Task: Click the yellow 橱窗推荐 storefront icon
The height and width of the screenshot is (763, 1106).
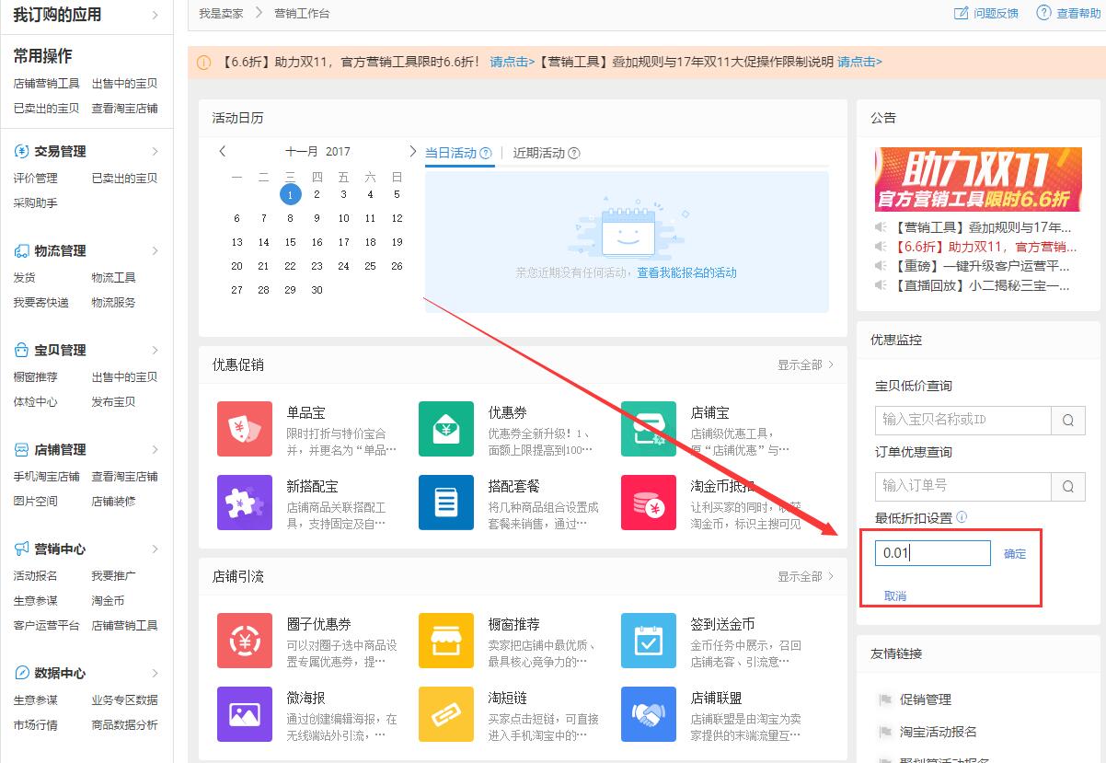Action: [446, 641]
